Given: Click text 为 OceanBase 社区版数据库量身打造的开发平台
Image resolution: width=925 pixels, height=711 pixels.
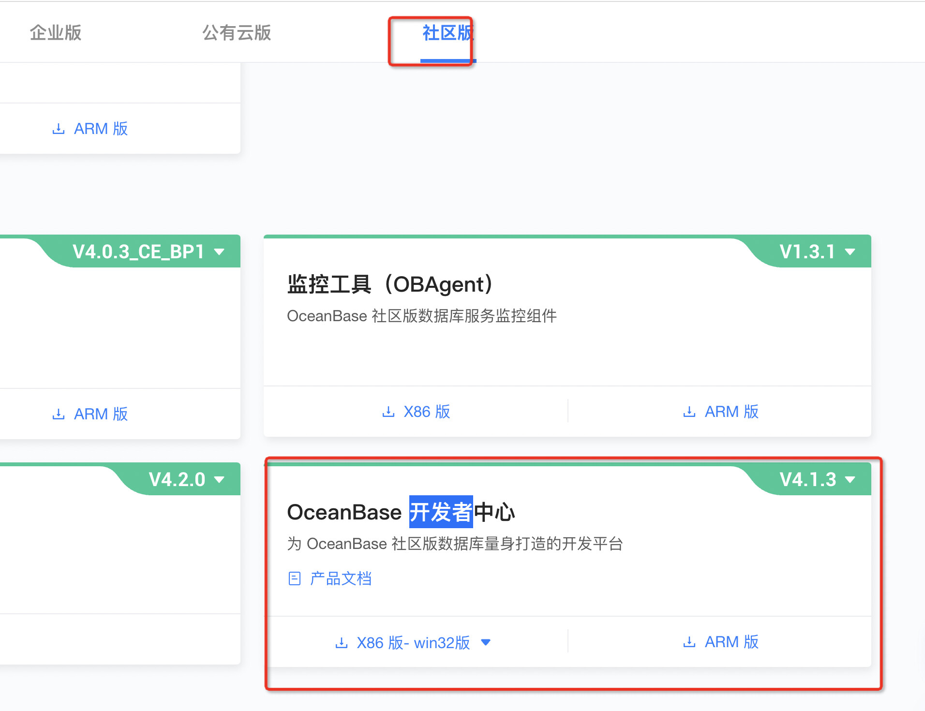Looking at the screenshot, I should 455,544.
